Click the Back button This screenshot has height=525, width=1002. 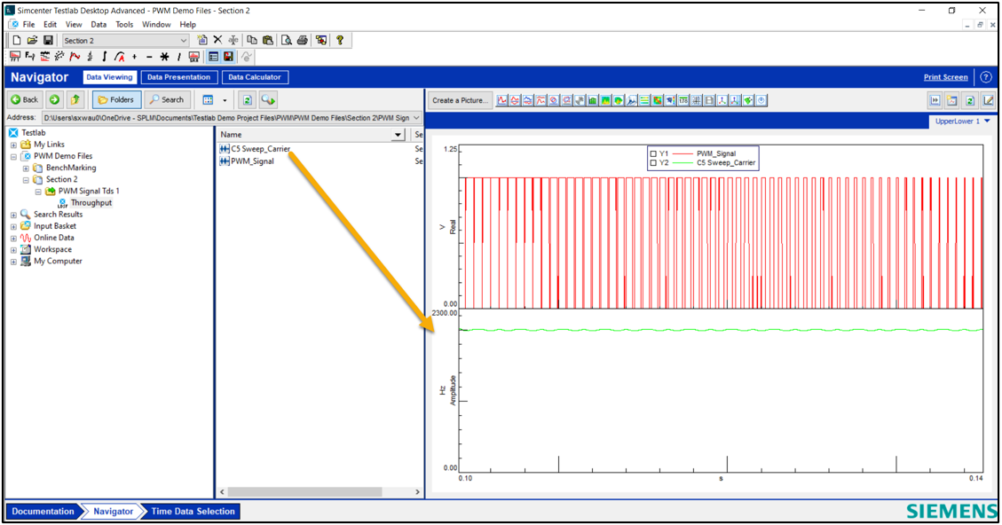click(25, 99)
